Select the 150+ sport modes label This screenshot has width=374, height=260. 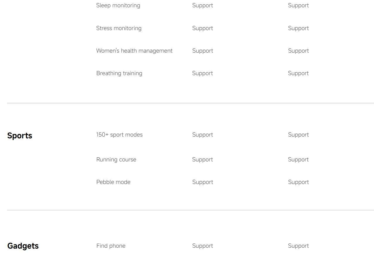coord(119,135)
